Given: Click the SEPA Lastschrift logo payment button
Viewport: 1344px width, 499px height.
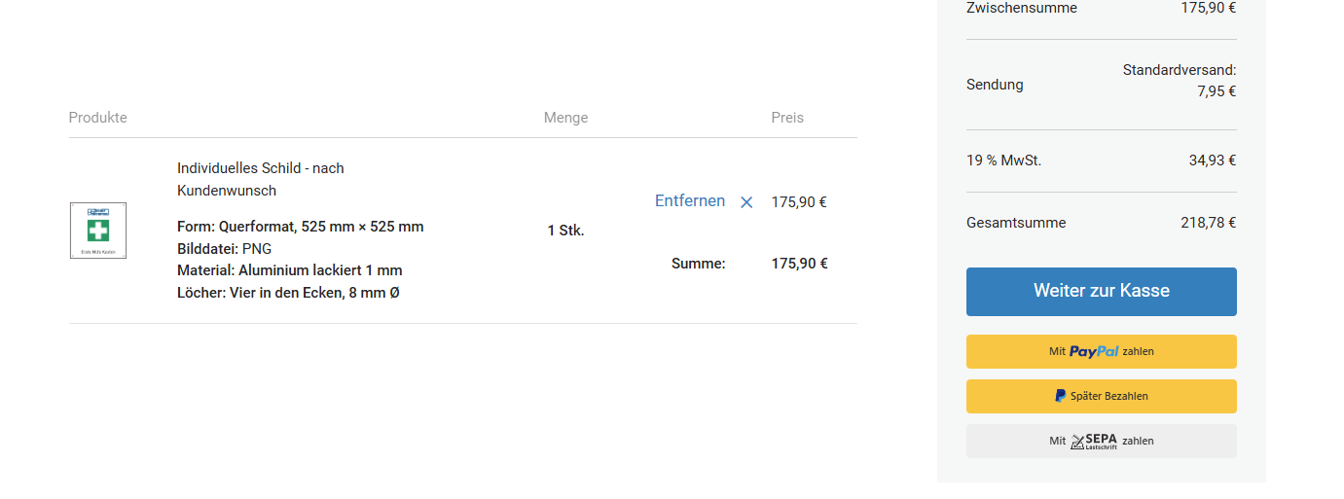Looking at the screenshot, I should coord(1102,441).
